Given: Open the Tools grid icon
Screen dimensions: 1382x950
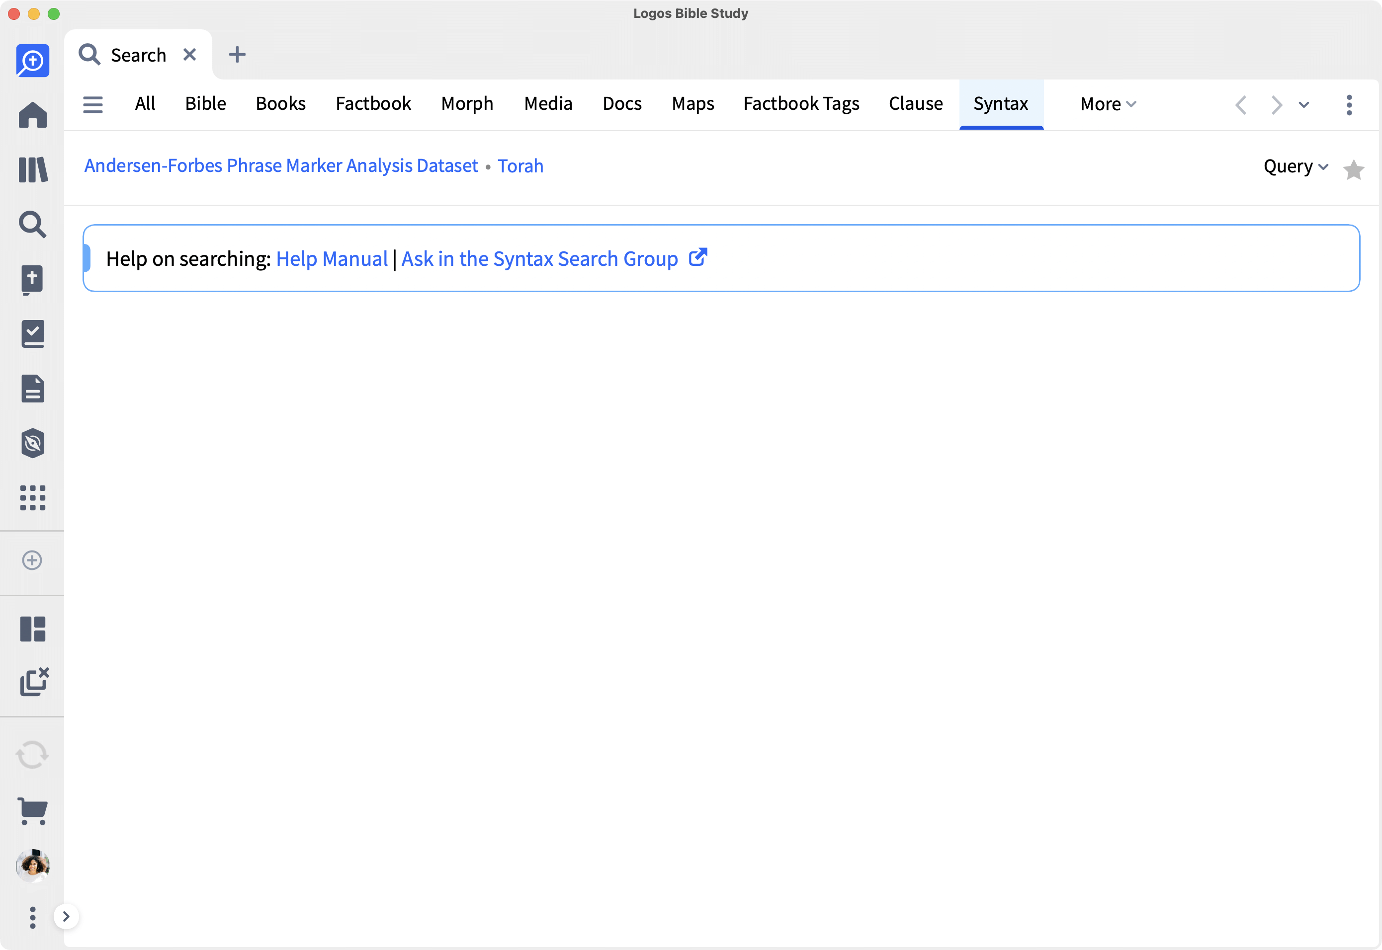Looking at the screenshot, I should [32, 498].
